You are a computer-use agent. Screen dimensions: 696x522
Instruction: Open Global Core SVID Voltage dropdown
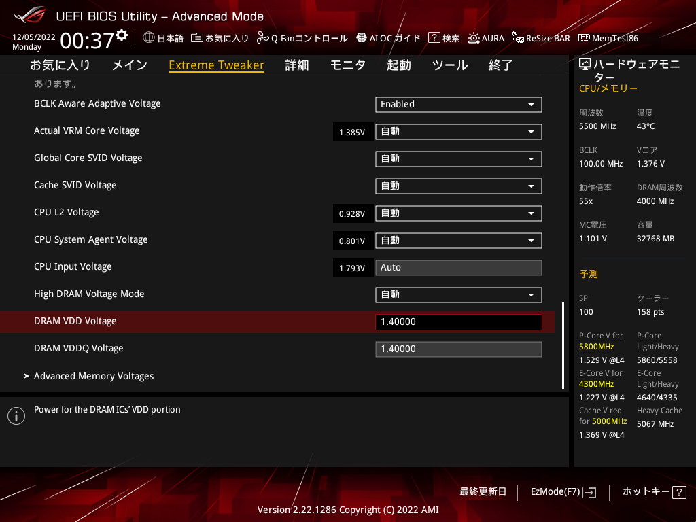pyautogui.click(x=459, y=159)
